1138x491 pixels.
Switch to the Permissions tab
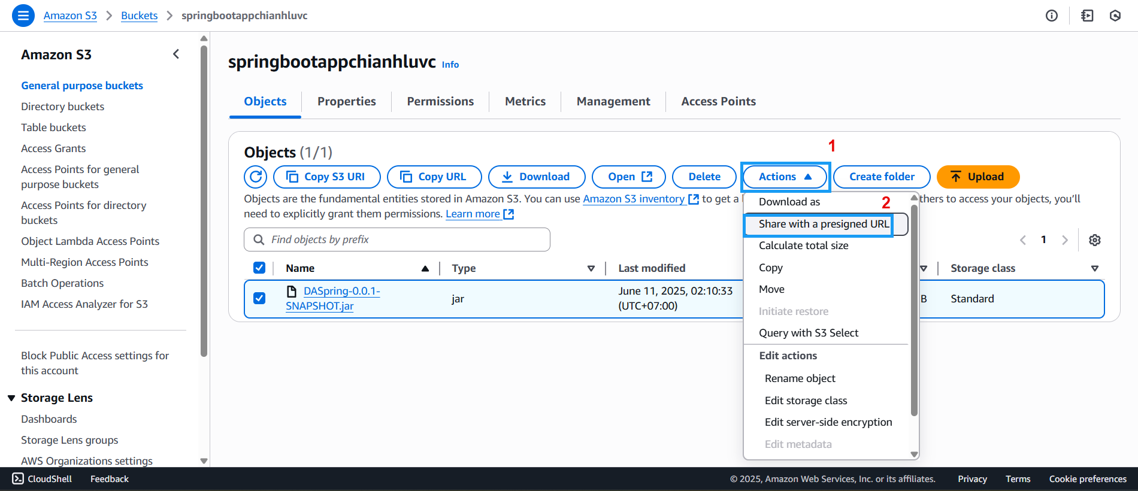[440, 101]
